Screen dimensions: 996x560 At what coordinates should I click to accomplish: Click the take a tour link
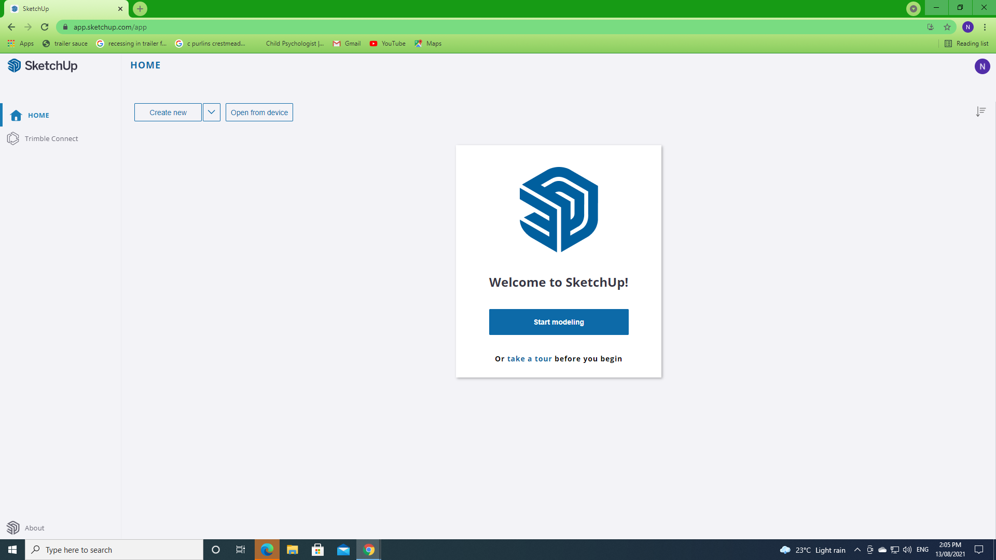click(x=529, y=359)
